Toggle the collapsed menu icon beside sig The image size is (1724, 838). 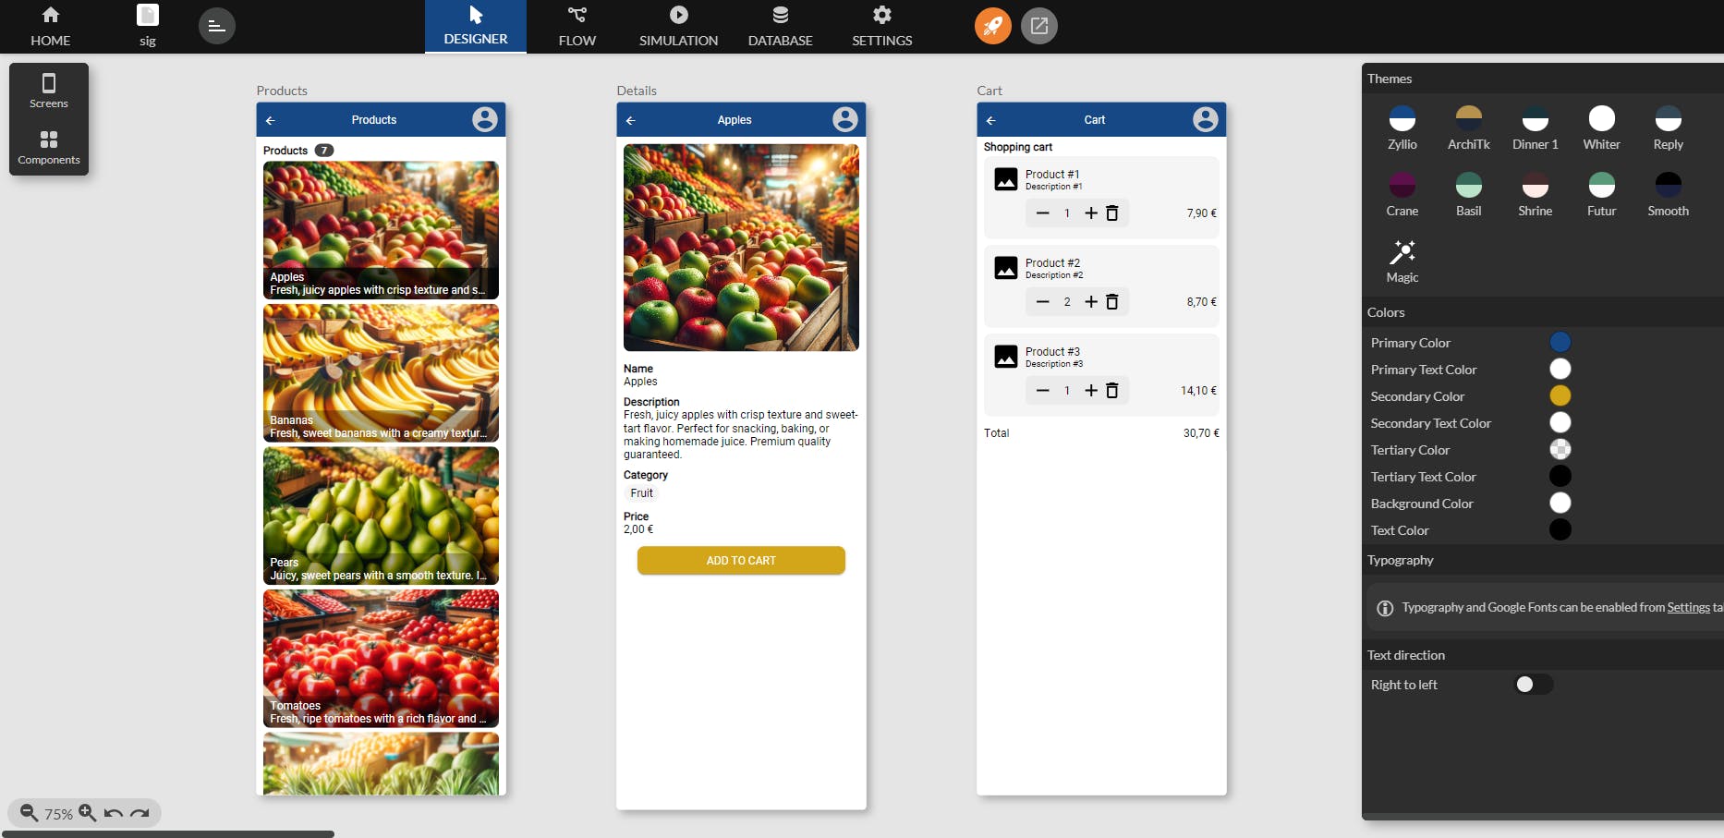217,26
